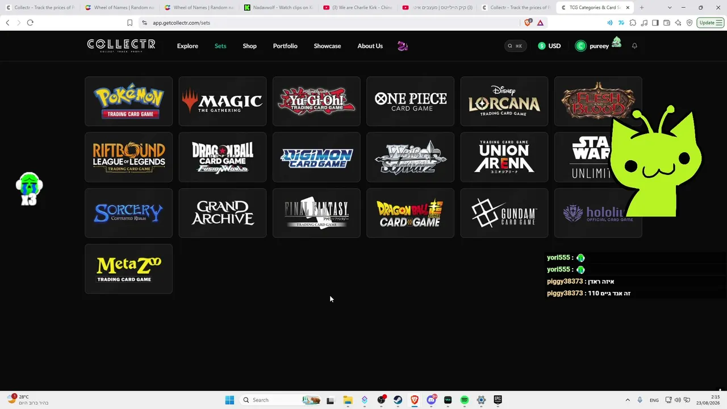Click the Collectr logo
Image resolution: width=727 pixels, height=409 pixels.
[x=121, y=45]
